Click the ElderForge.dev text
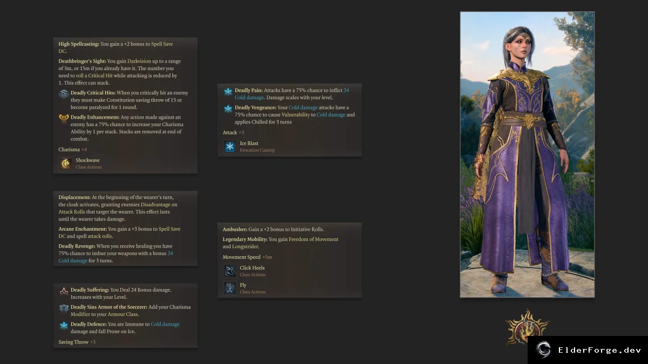The height and width of the screenshot is (364, 648). 599,351
